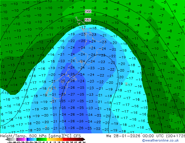185x143 pixels.
Task: Select the 54 label on the color scale
Action: click(84, 142)
